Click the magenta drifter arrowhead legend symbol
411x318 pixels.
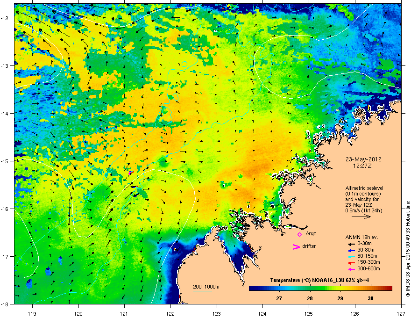pyautogui.click(x=297, y=246)
